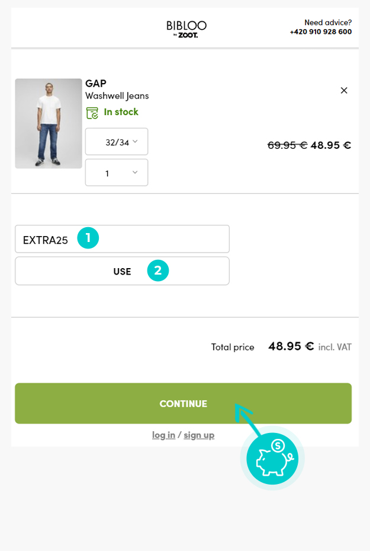Click the green In stock icon
This screenshot has width=370, height=551.
(x=92, y=112)
